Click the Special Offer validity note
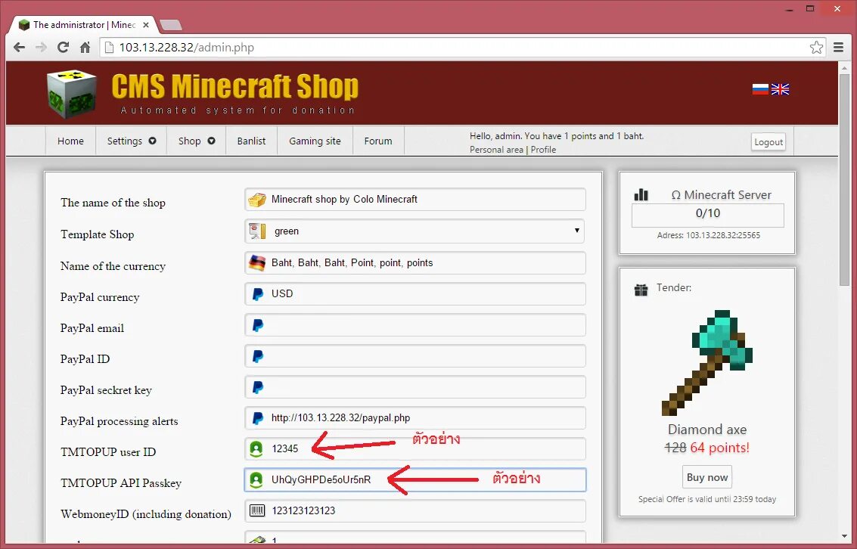 707,499
